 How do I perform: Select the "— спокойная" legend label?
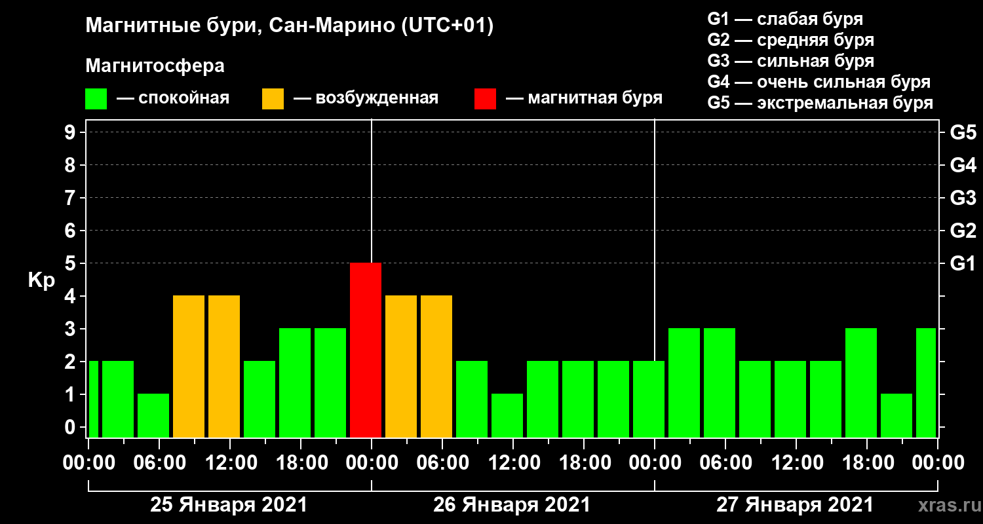point(172,98)
